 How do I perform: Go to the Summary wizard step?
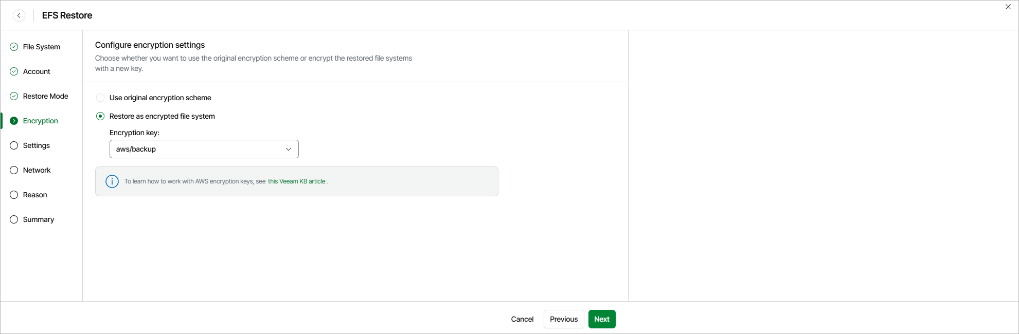click(39, 219)
